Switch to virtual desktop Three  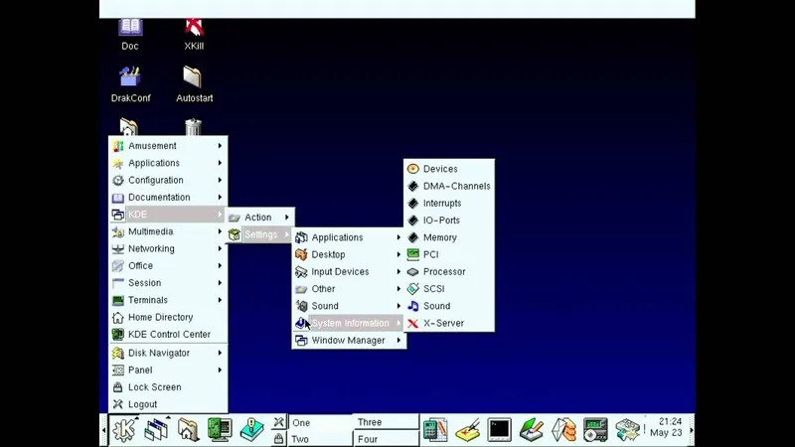click(386, 422)
